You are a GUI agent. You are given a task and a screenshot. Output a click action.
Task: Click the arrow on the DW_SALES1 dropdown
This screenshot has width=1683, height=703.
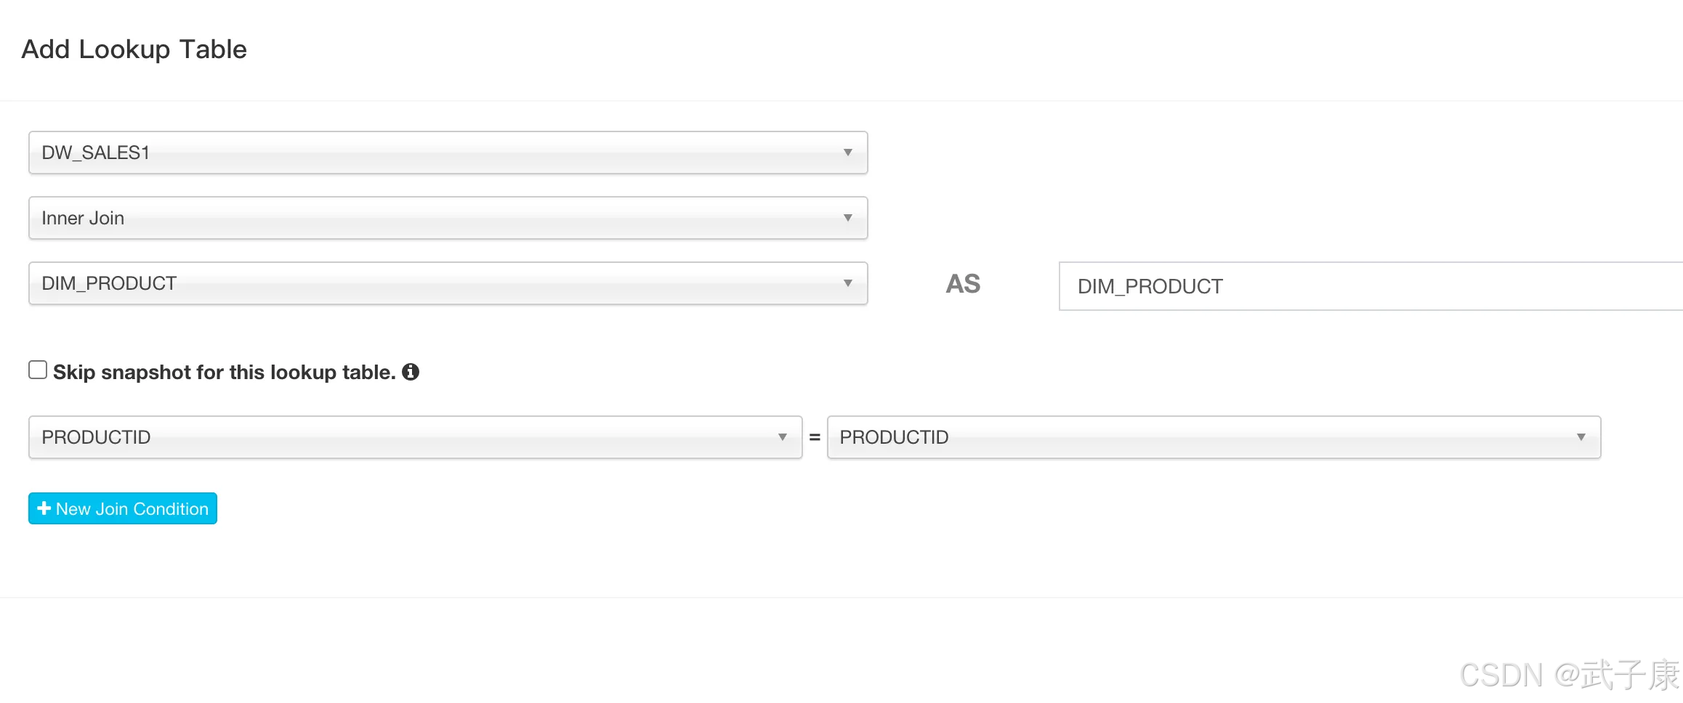(847, 153)
